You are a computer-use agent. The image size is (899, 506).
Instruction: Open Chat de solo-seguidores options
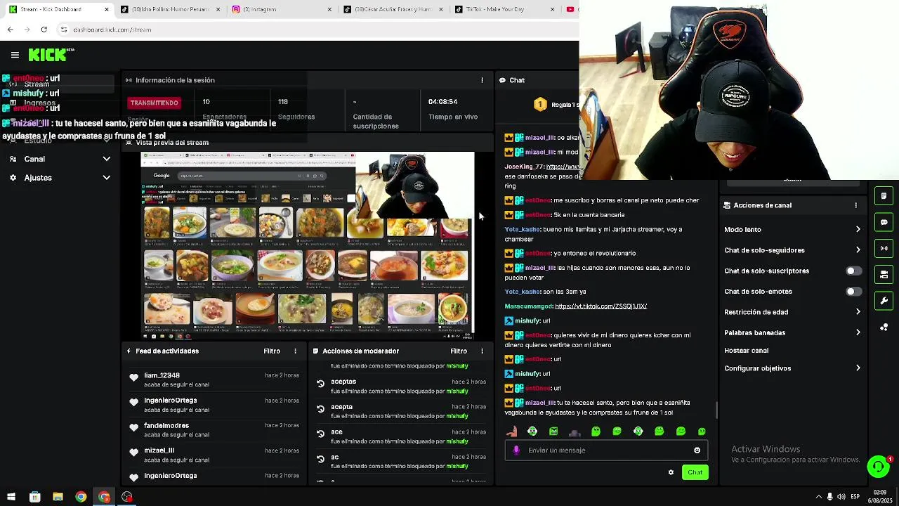(792, 250)
